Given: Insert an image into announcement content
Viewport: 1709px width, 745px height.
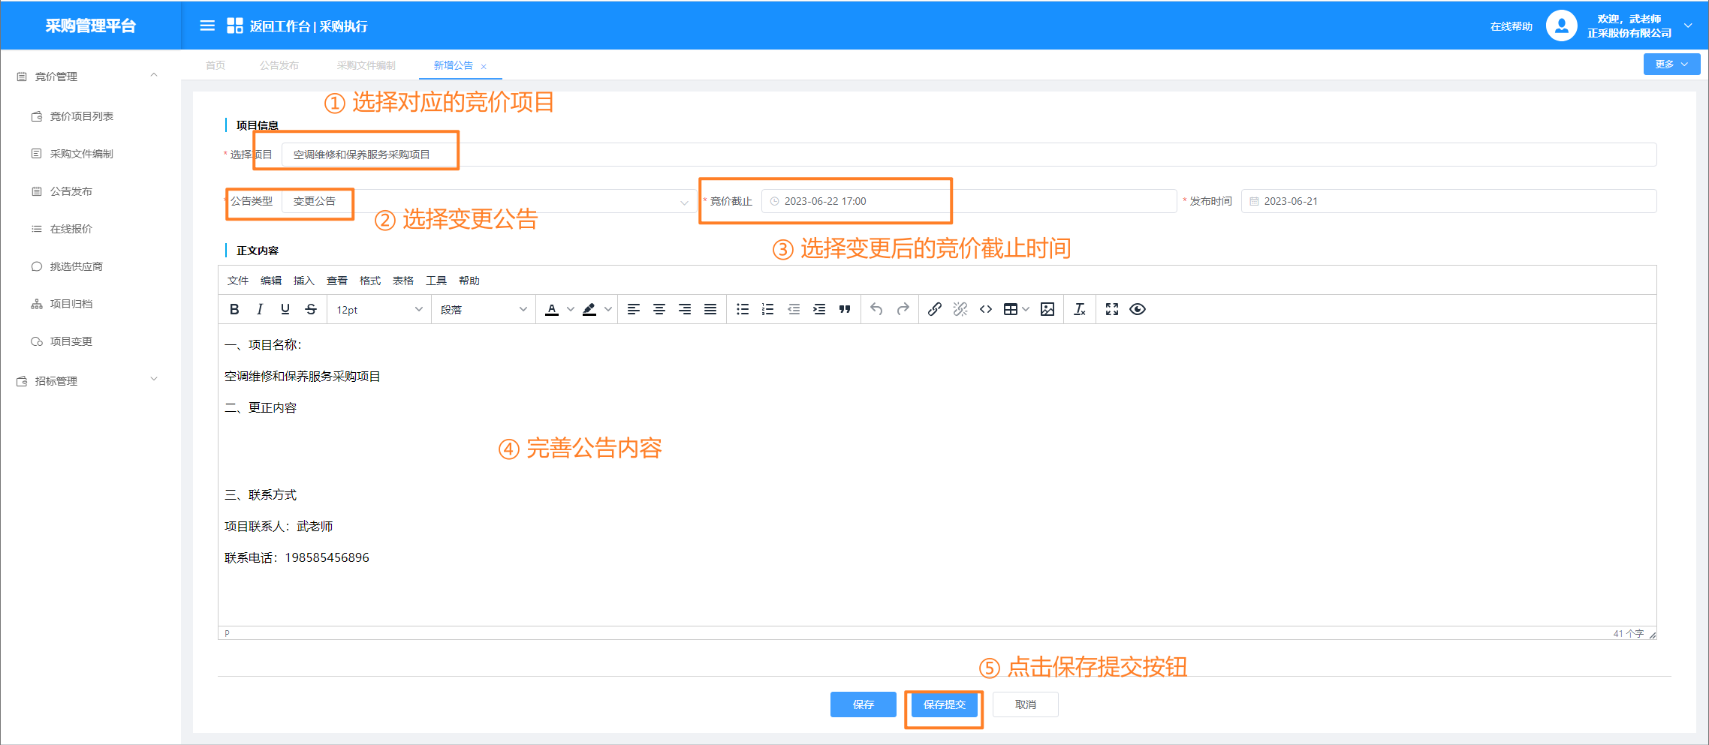Looking at the screenshot, I should (1047, 309).
